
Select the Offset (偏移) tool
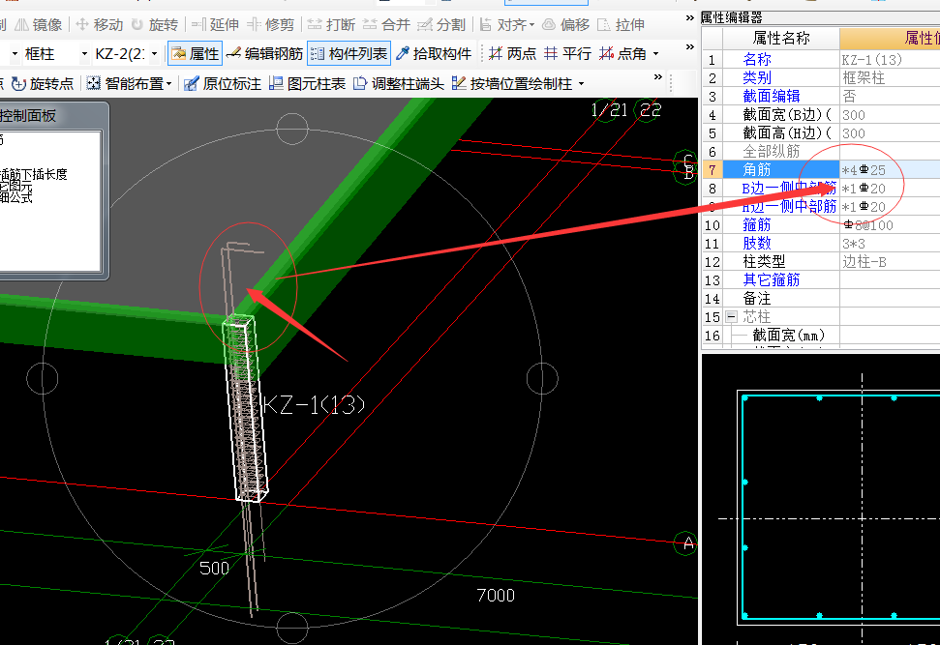566,24
